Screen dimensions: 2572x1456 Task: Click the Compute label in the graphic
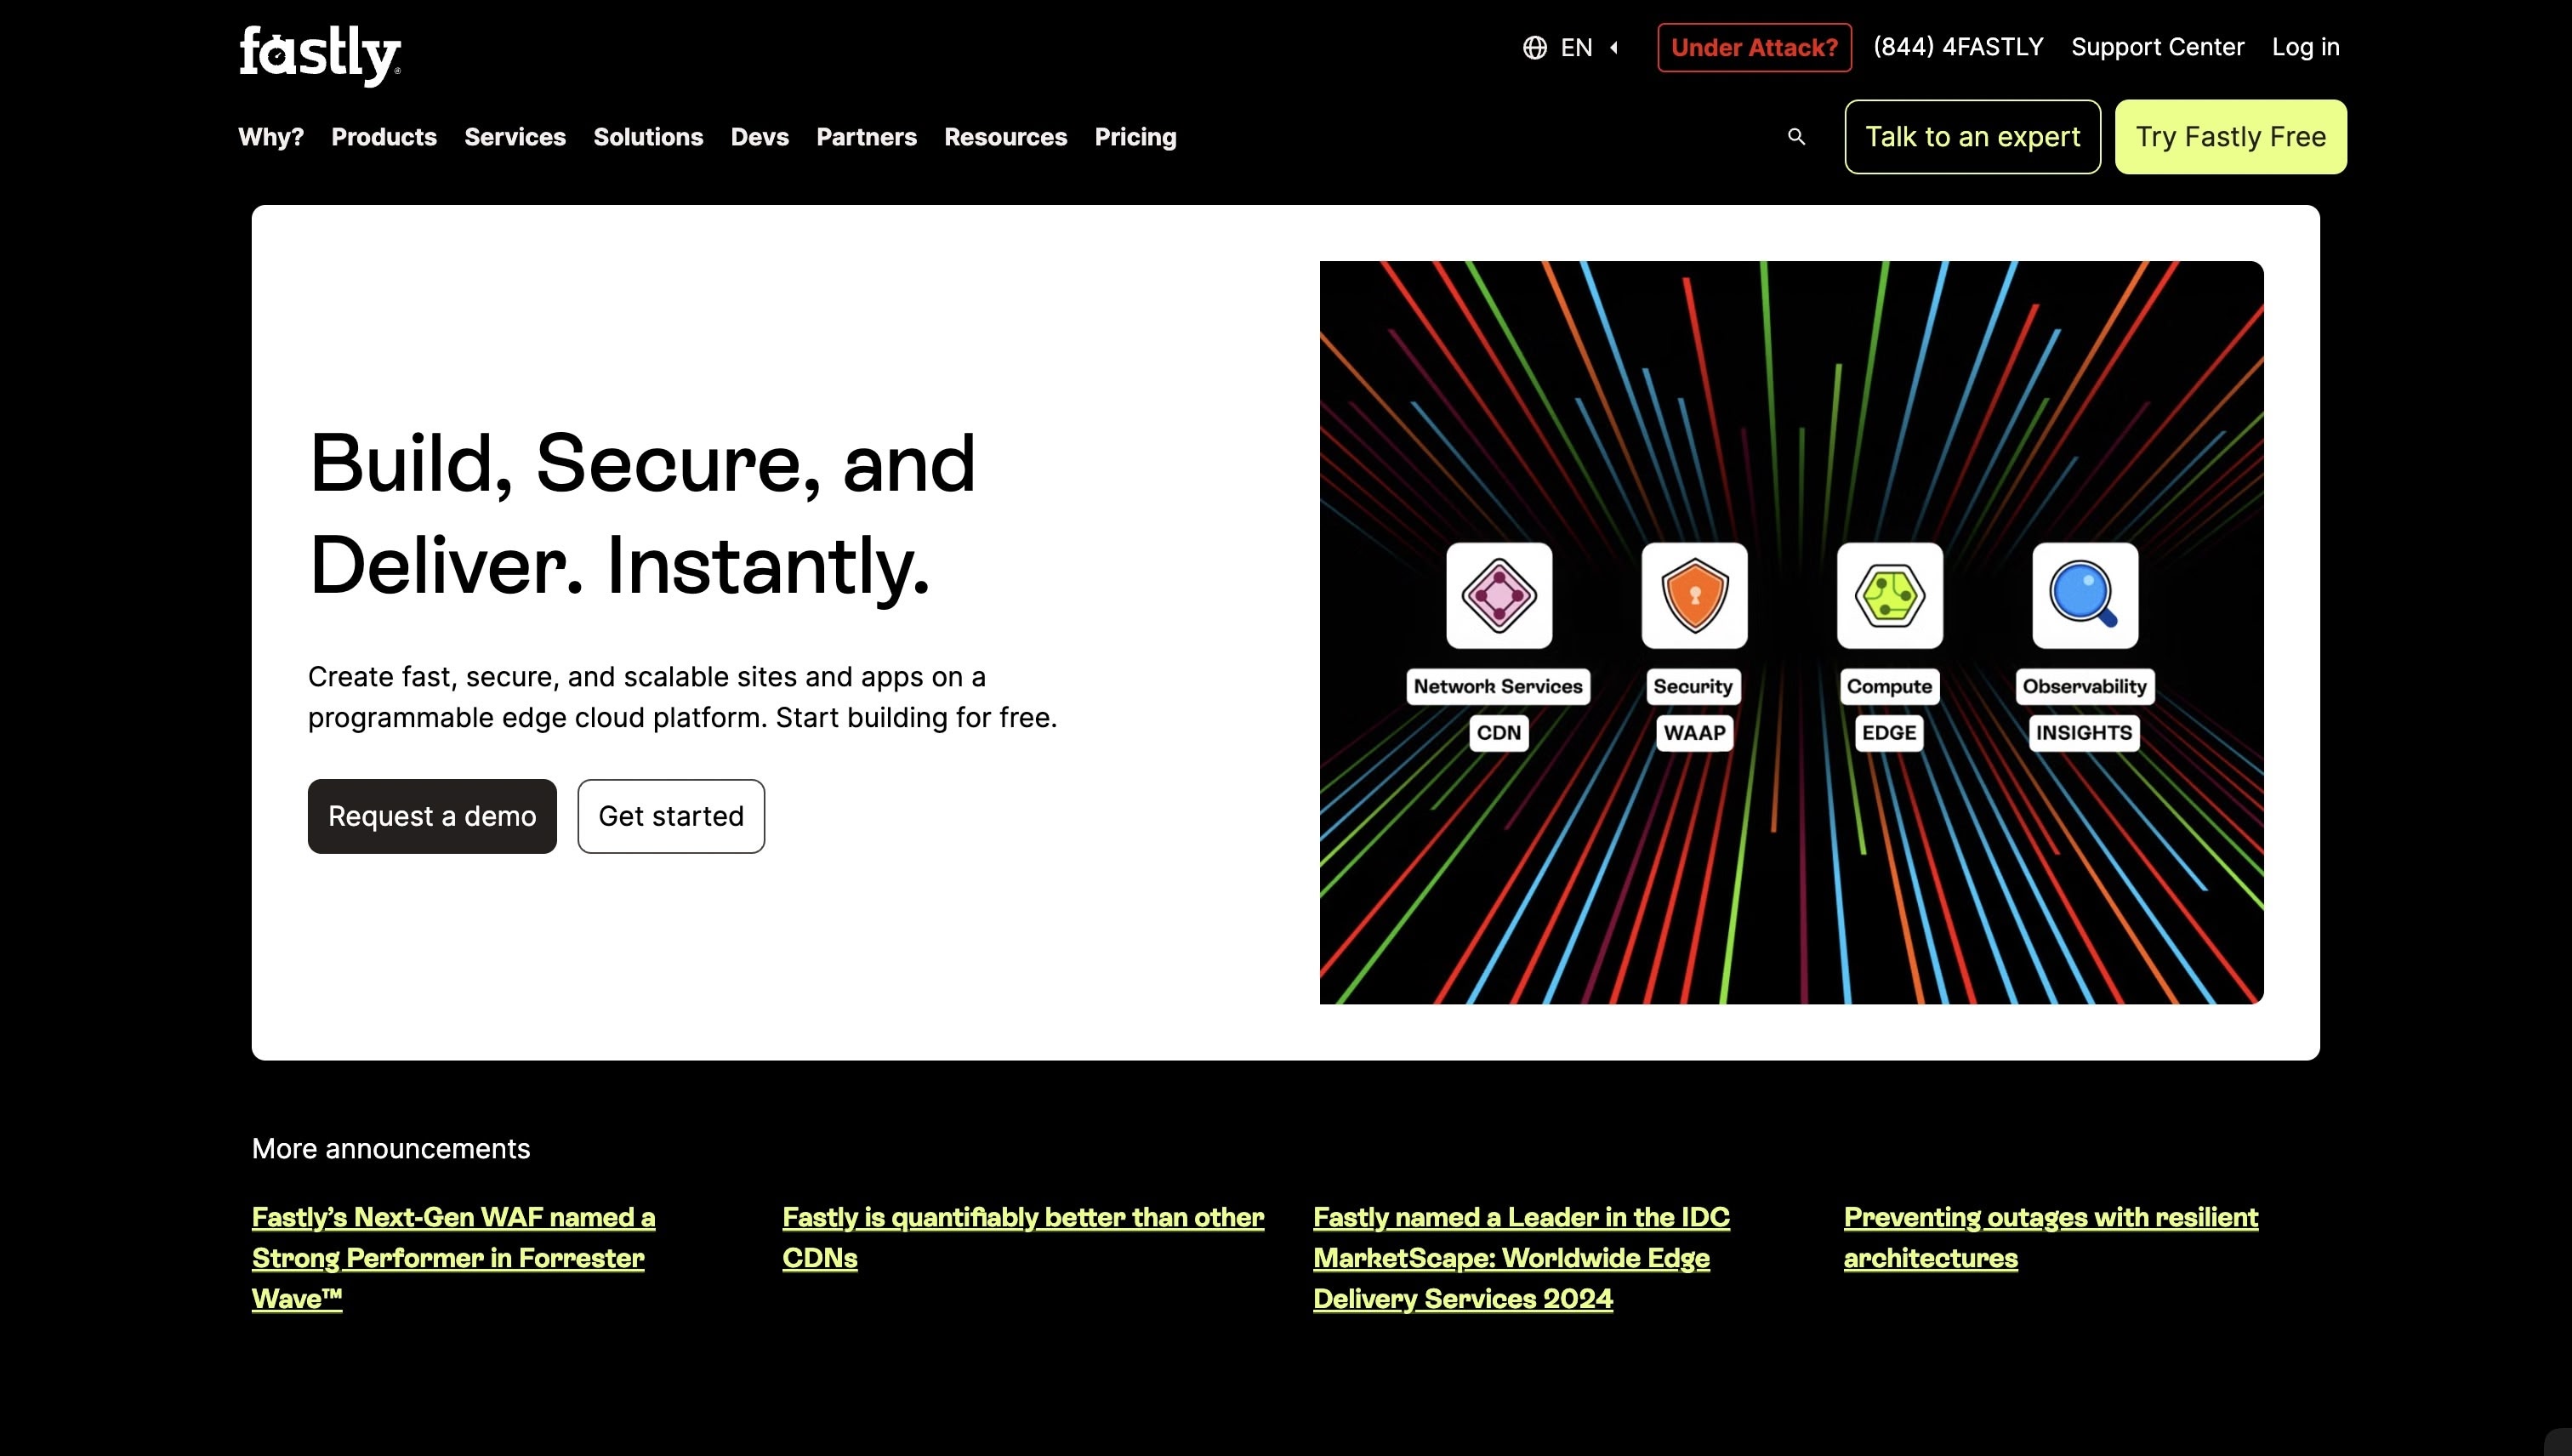[x=1889, y=686]
